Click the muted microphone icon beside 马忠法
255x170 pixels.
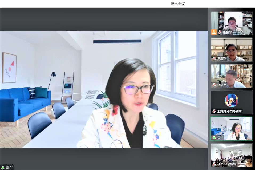214,85
